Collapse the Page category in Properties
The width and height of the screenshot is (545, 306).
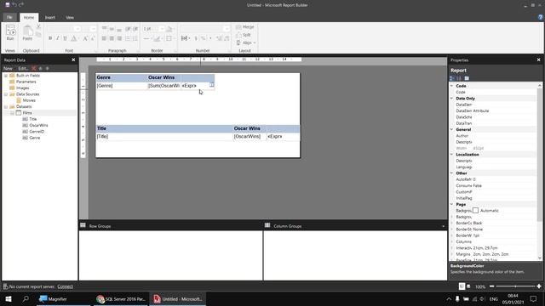click(452, 204)
